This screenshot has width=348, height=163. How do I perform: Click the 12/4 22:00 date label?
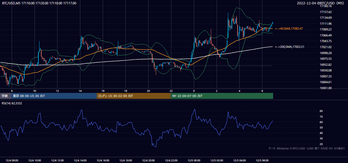click(x=171, y=161)
